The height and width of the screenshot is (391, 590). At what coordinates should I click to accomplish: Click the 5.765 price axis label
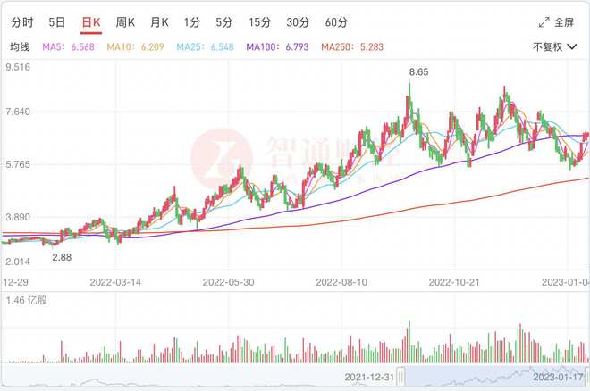(18, 164)
